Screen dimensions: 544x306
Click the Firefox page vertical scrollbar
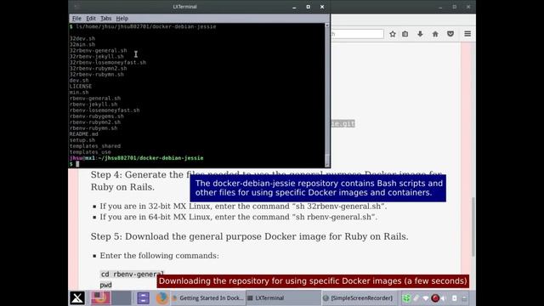point(473,227)
